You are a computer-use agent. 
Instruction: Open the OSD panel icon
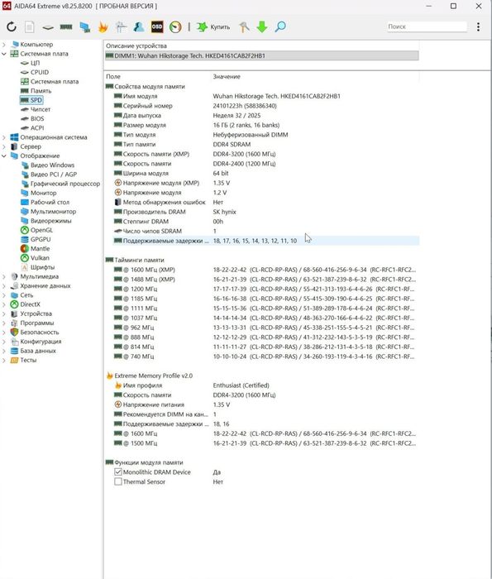click(157, 26)
